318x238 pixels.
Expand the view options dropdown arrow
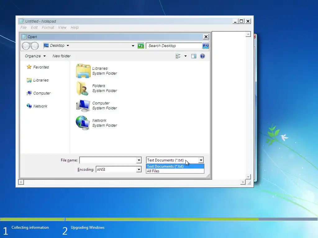pos(185,56)
